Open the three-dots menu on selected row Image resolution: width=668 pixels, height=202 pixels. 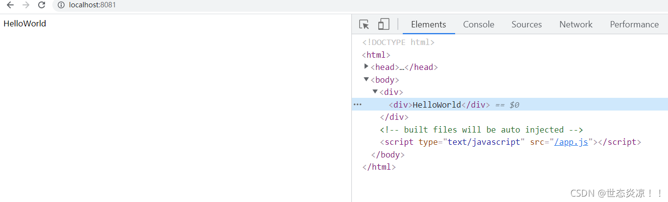[x=357, y=104]
